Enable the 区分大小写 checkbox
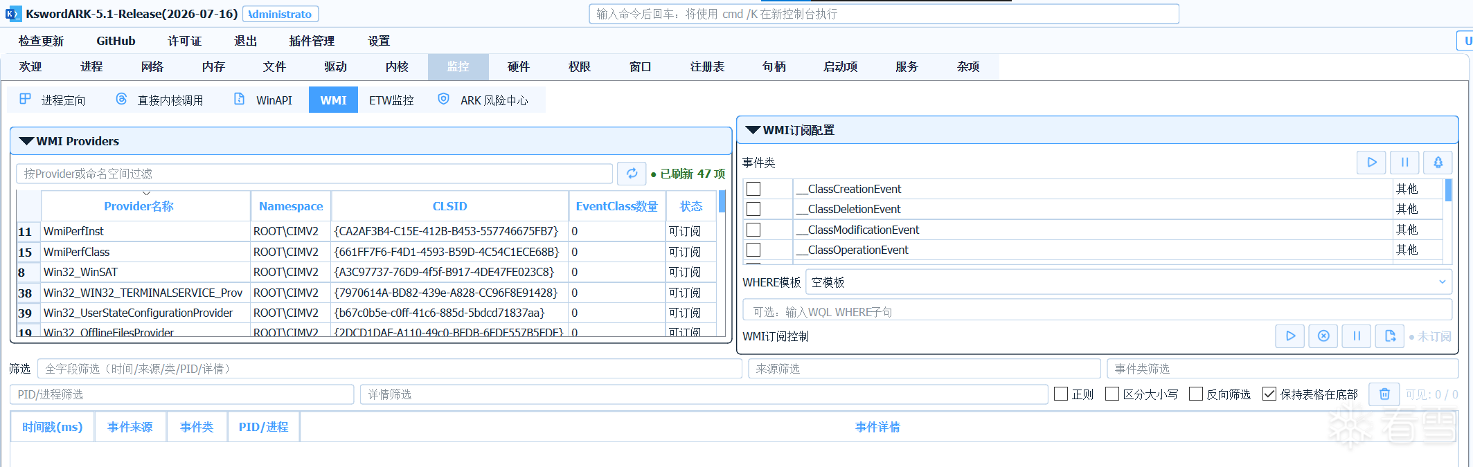 click(x=1112, y=394)
